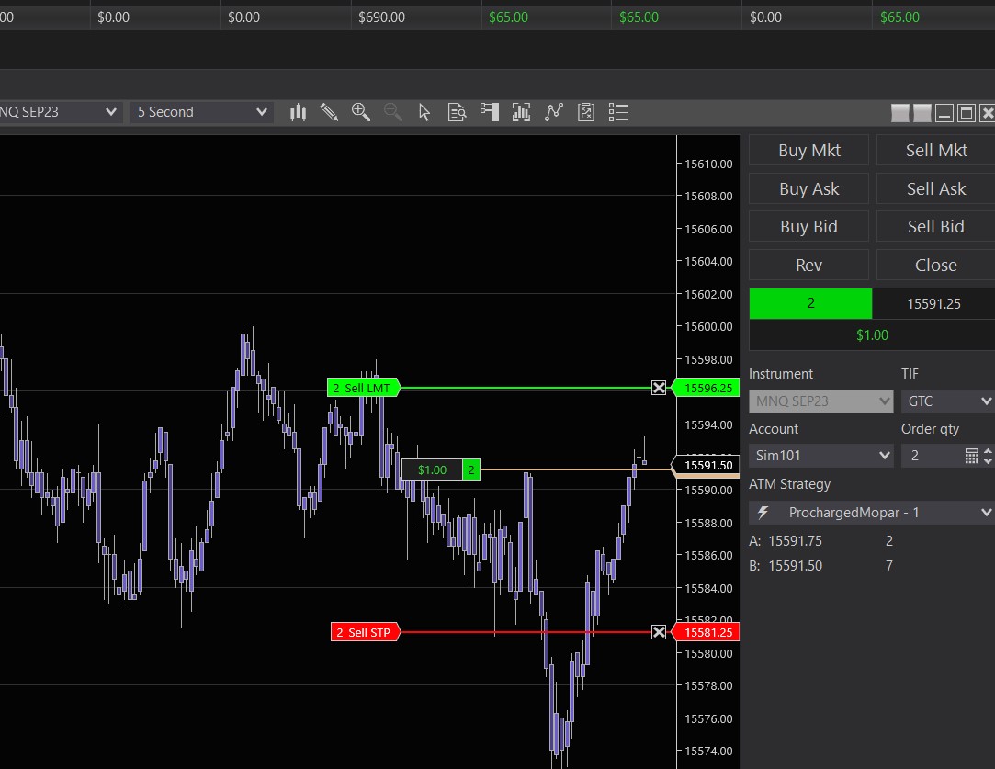Open the chart Properties list icon
The height and width of the screenshot is (769, 995).
[x=618, y=112]
